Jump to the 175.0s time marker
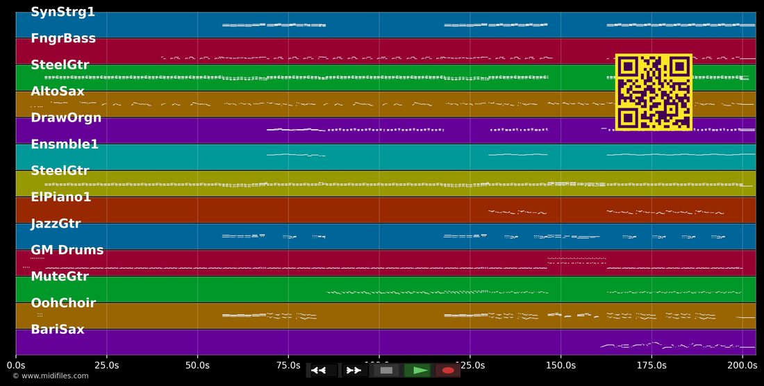Image resolution: width=764 pixels, height=386 pixels. [651, 364]
